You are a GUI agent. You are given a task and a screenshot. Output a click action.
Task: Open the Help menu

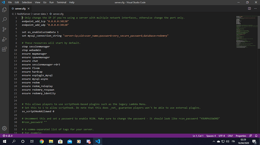72,2
